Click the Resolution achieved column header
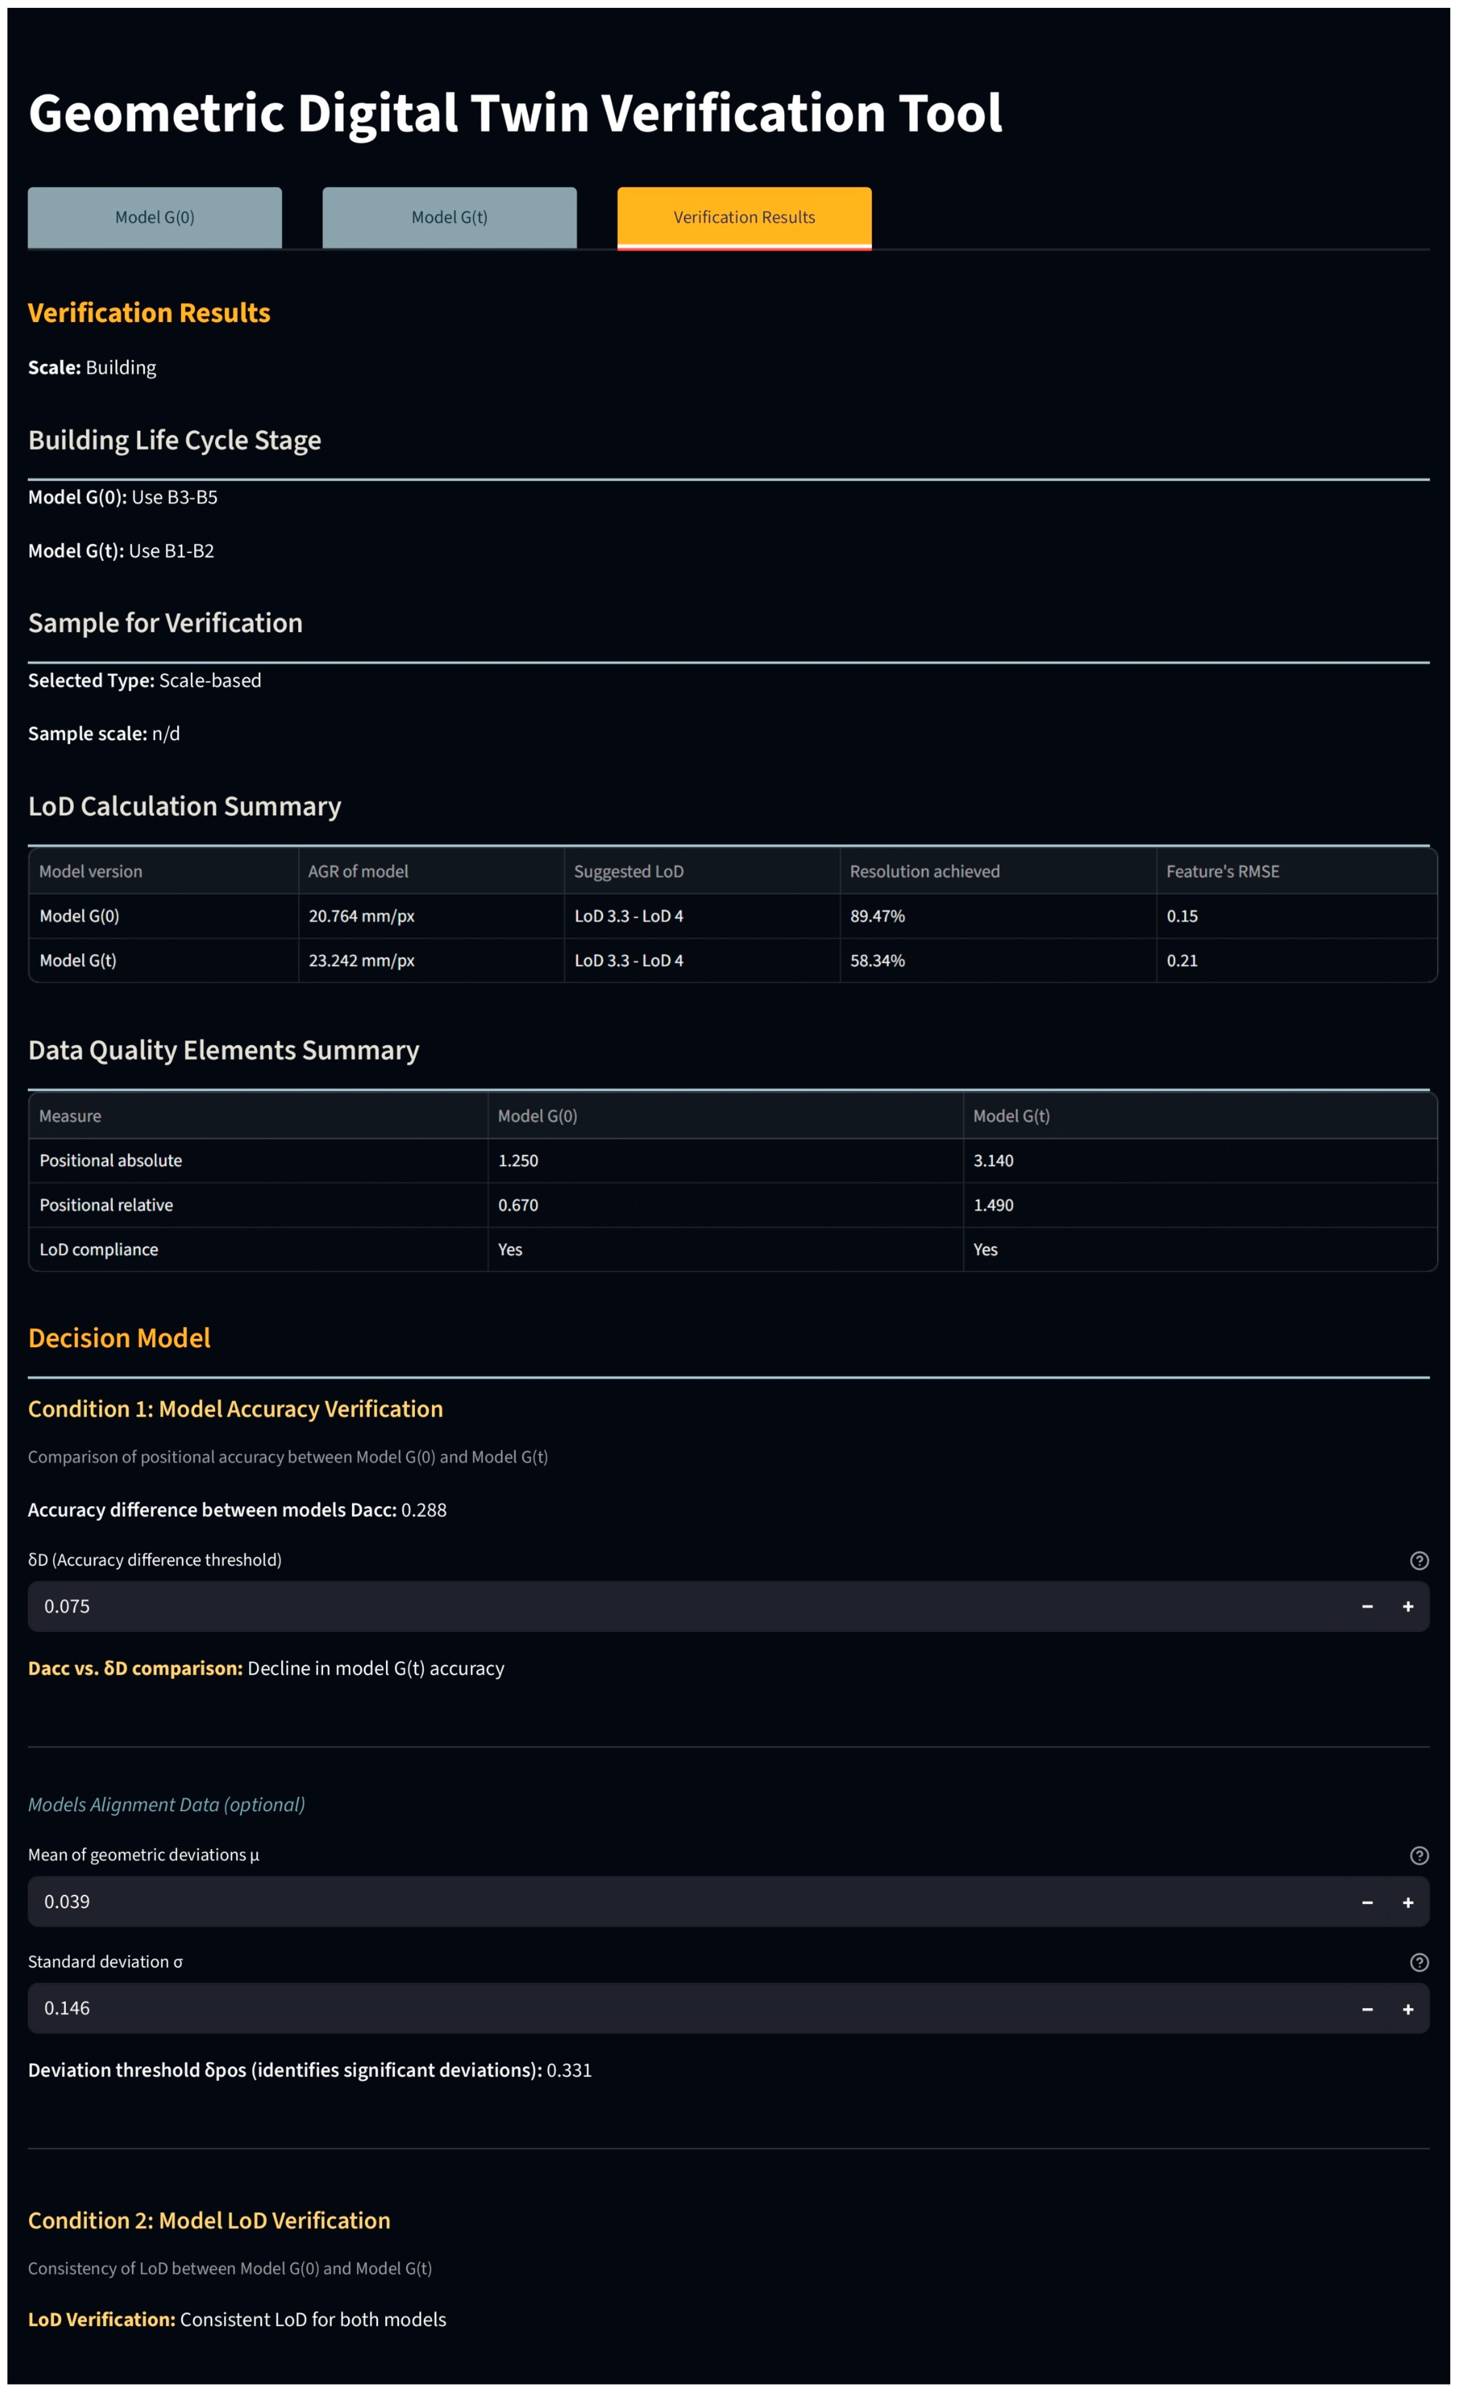This screenshot has width=1459, height=2394. 924,872
